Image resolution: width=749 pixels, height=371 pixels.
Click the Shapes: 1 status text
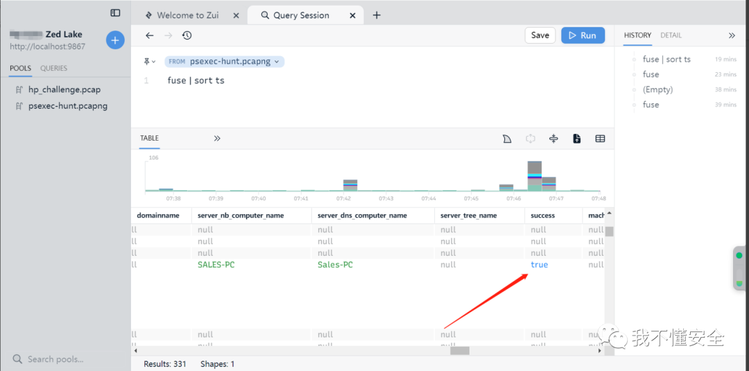(217, 364)
